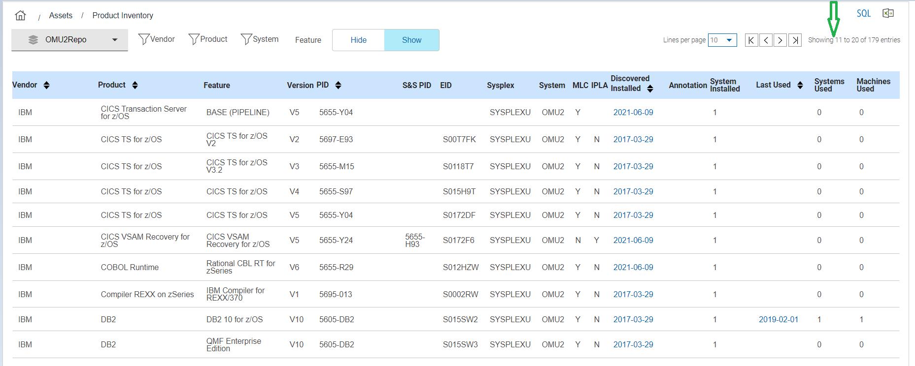This screenshot has width=915, height=366.
Task: Open discovered date for EID S0172DF
Action: point(633,215)
